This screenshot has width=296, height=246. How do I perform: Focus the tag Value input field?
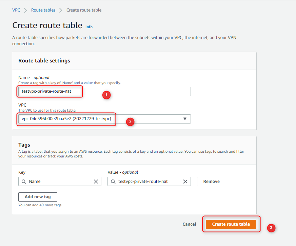click(x=149, y=182)
